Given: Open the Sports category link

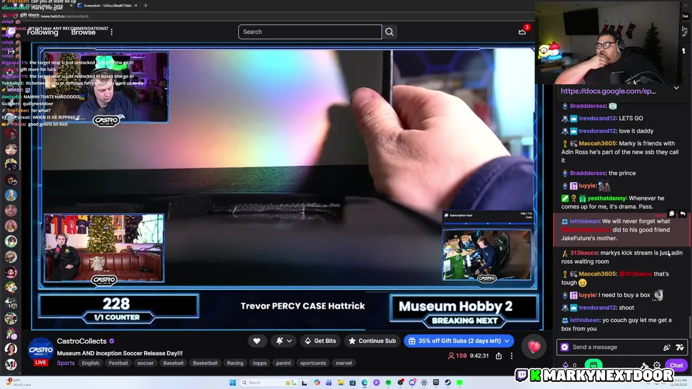Looking at the screenshot, I should pos(66,363).
